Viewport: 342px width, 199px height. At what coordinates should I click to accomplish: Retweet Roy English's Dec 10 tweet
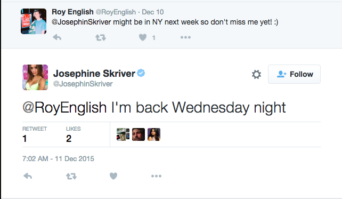pyautogui.click(x=101, y=37)
